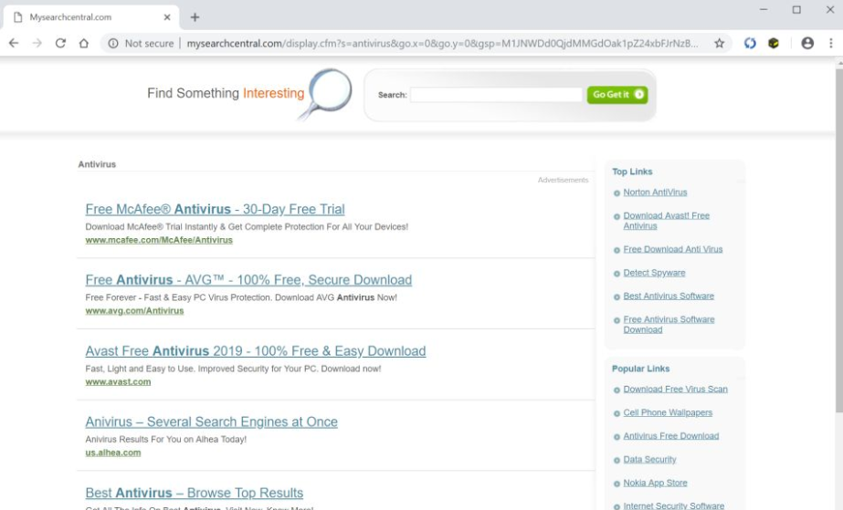Open Free Download Anti Virus link
This screenshot has width=843, height=510.
673,249
